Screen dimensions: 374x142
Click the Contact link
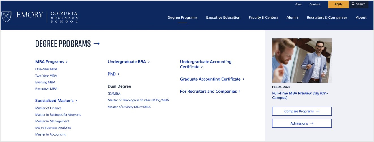[315, 4]
